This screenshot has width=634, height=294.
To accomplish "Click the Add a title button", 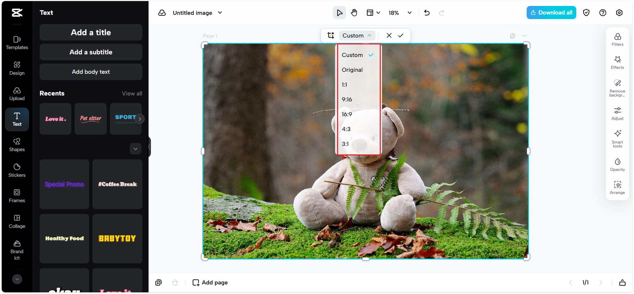I will (x=91, y=32).
